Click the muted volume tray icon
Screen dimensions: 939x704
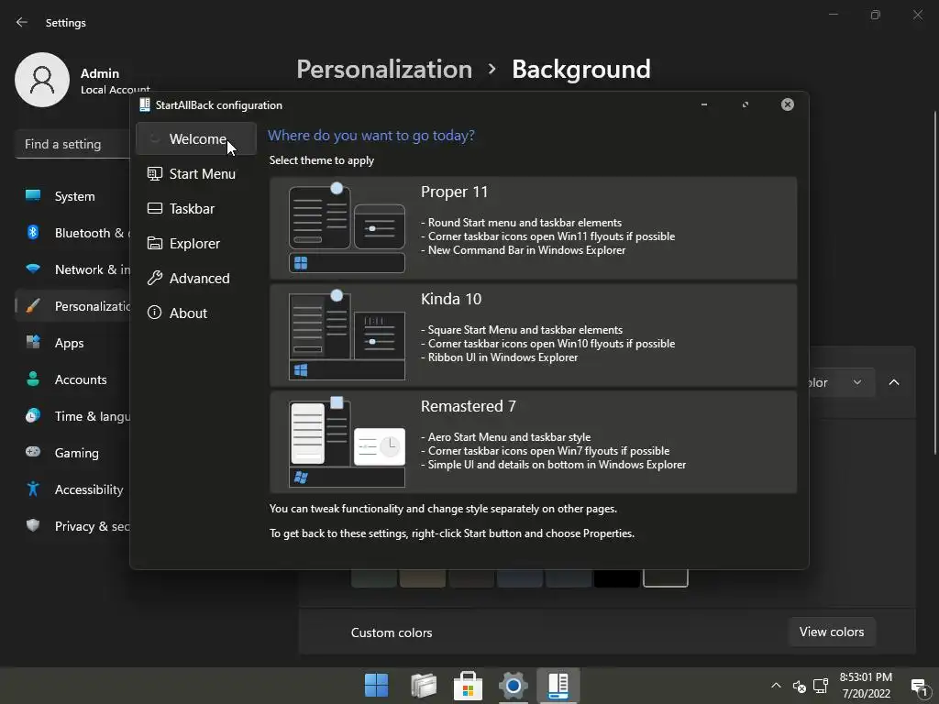click(799, 686)
